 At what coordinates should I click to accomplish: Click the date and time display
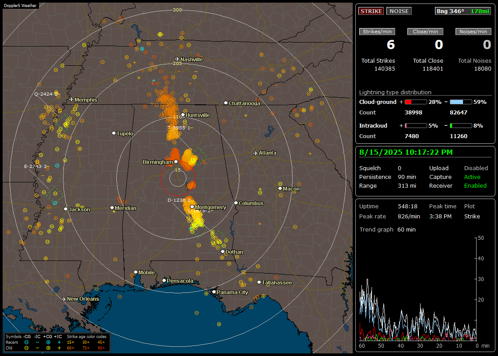[x=406, y=153]
